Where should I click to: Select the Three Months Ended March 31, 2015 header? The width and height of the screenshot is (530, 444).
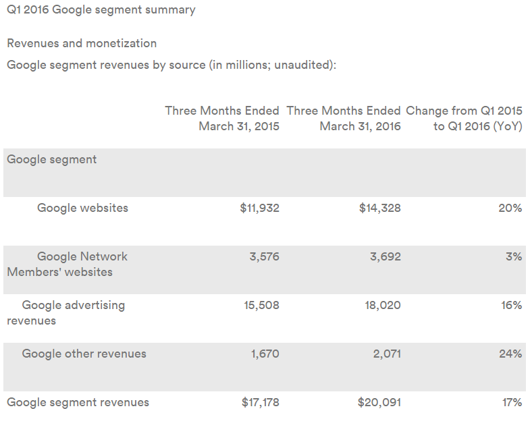[x=222, y=119]
